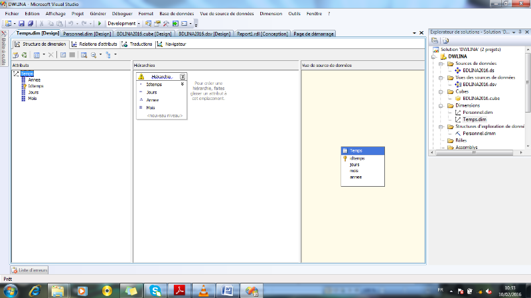
Task: Switch to the Relations d'attributs tab
Action: point(94,44)
